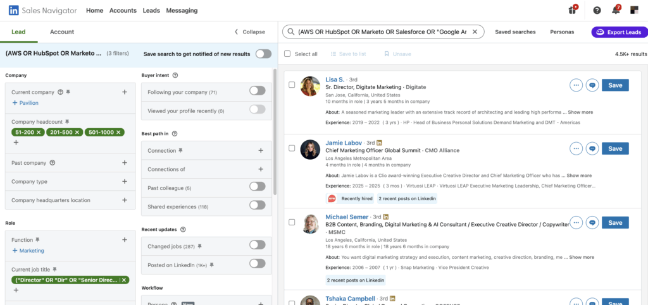
Task: Open Saved searches
Action: pyautogui.click(x=515, y=32)
